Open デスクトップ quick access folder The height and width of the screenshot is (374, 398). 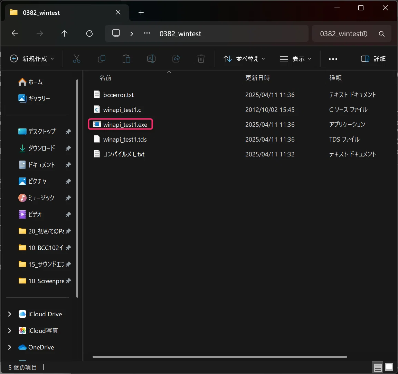(x=37, y=132)
